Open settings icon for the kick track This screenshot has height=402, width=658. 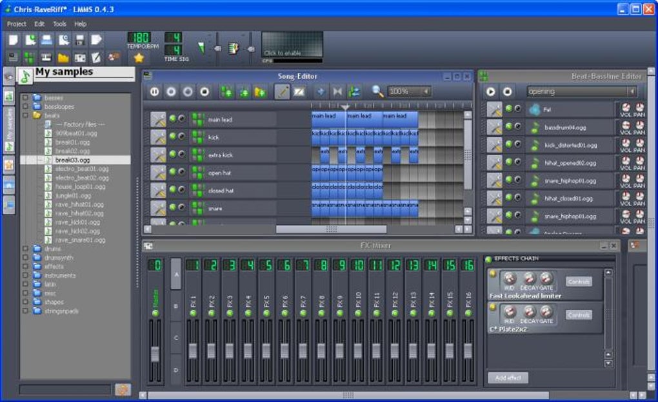pos(158,137)
